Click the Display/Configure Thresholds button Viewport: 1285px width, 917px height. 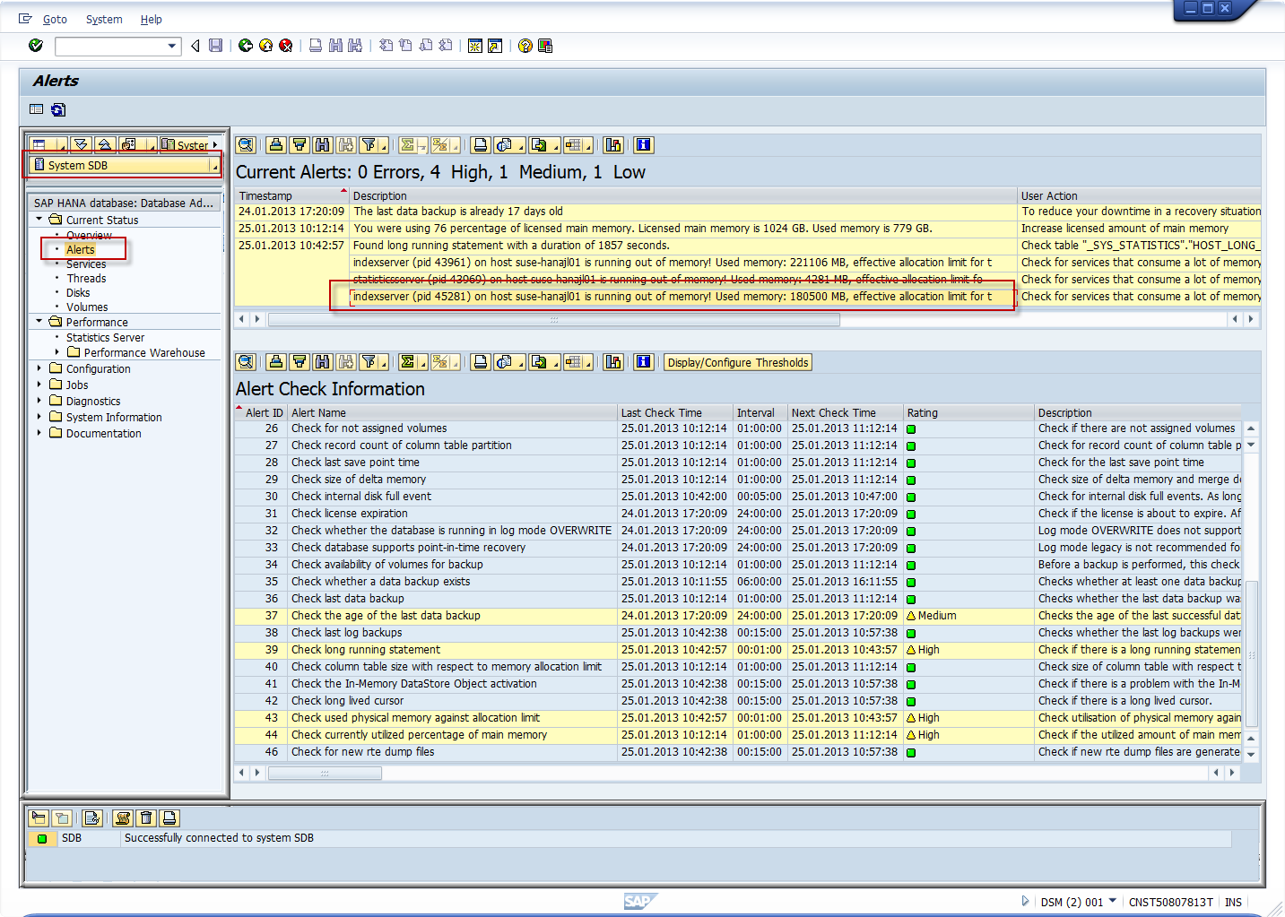[x=738, y=362]
